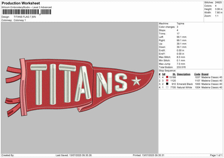
Task: Click the 'St.' column header
Action: coord(174,74)
